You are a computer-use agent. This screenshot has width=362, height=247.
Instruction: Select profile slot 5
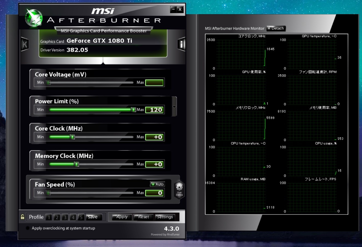(81, 217)
